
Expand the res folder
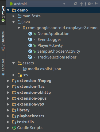click(x=14, y=75)
